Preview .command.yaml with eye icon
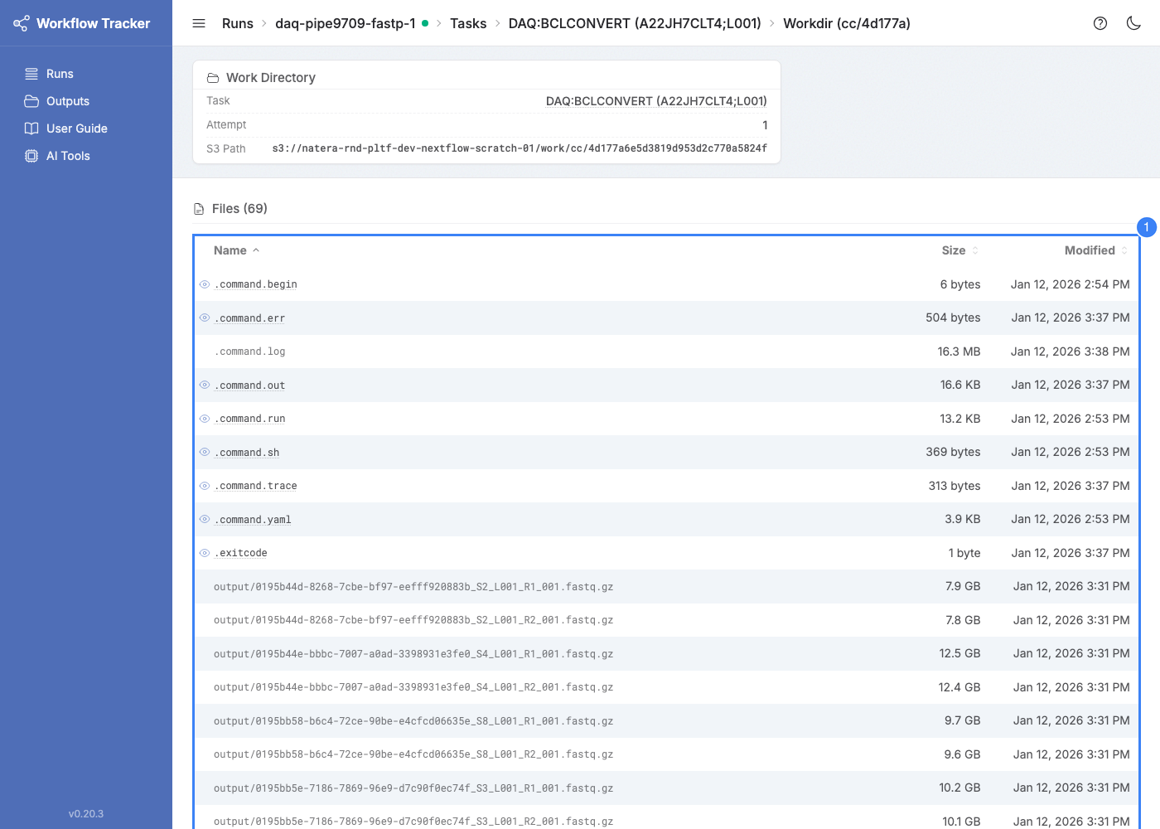Image resolution: width=1160 pixels, height=829 pixels. (205, 519)
